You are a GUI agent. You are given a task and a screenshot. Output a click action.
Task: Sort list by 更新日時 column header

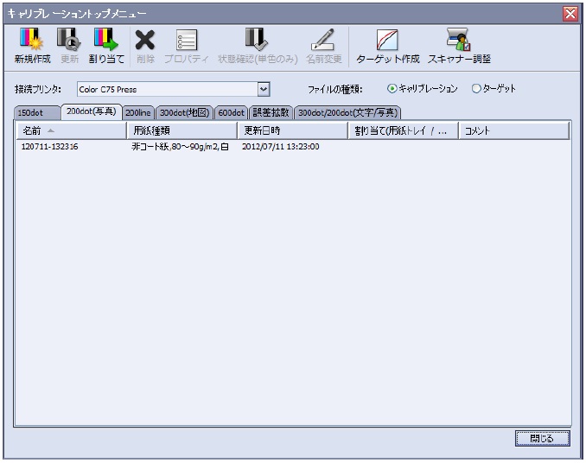291,130
